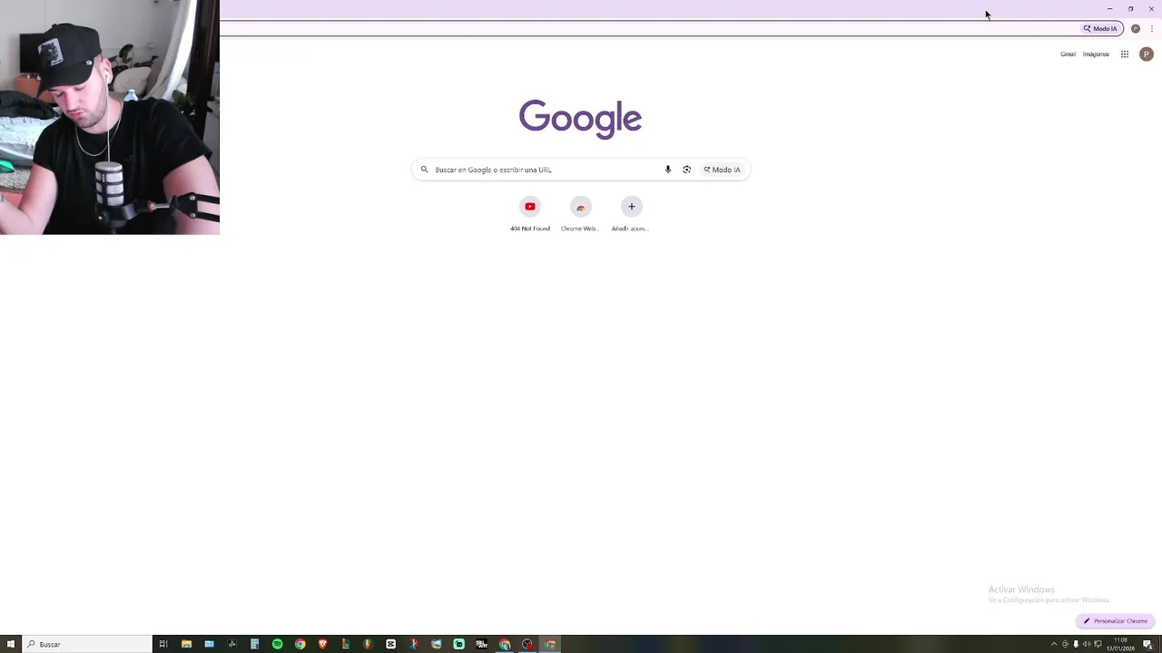
Task: Open the Chrome three-dot menu
Action: pyautogui.click(x=1152, y=28)
